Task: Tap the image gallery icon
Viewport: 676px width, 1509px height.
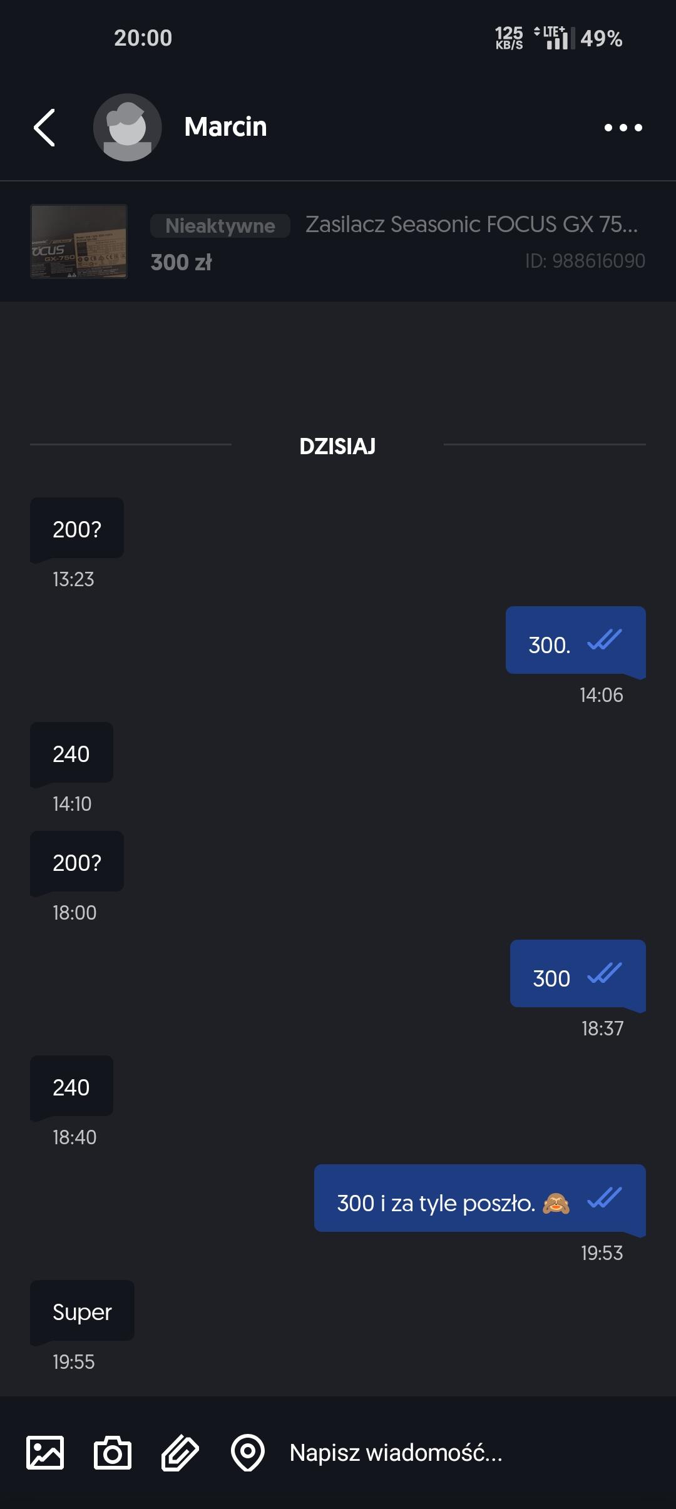Action: pyautogui.click(x=45, y=1452)
